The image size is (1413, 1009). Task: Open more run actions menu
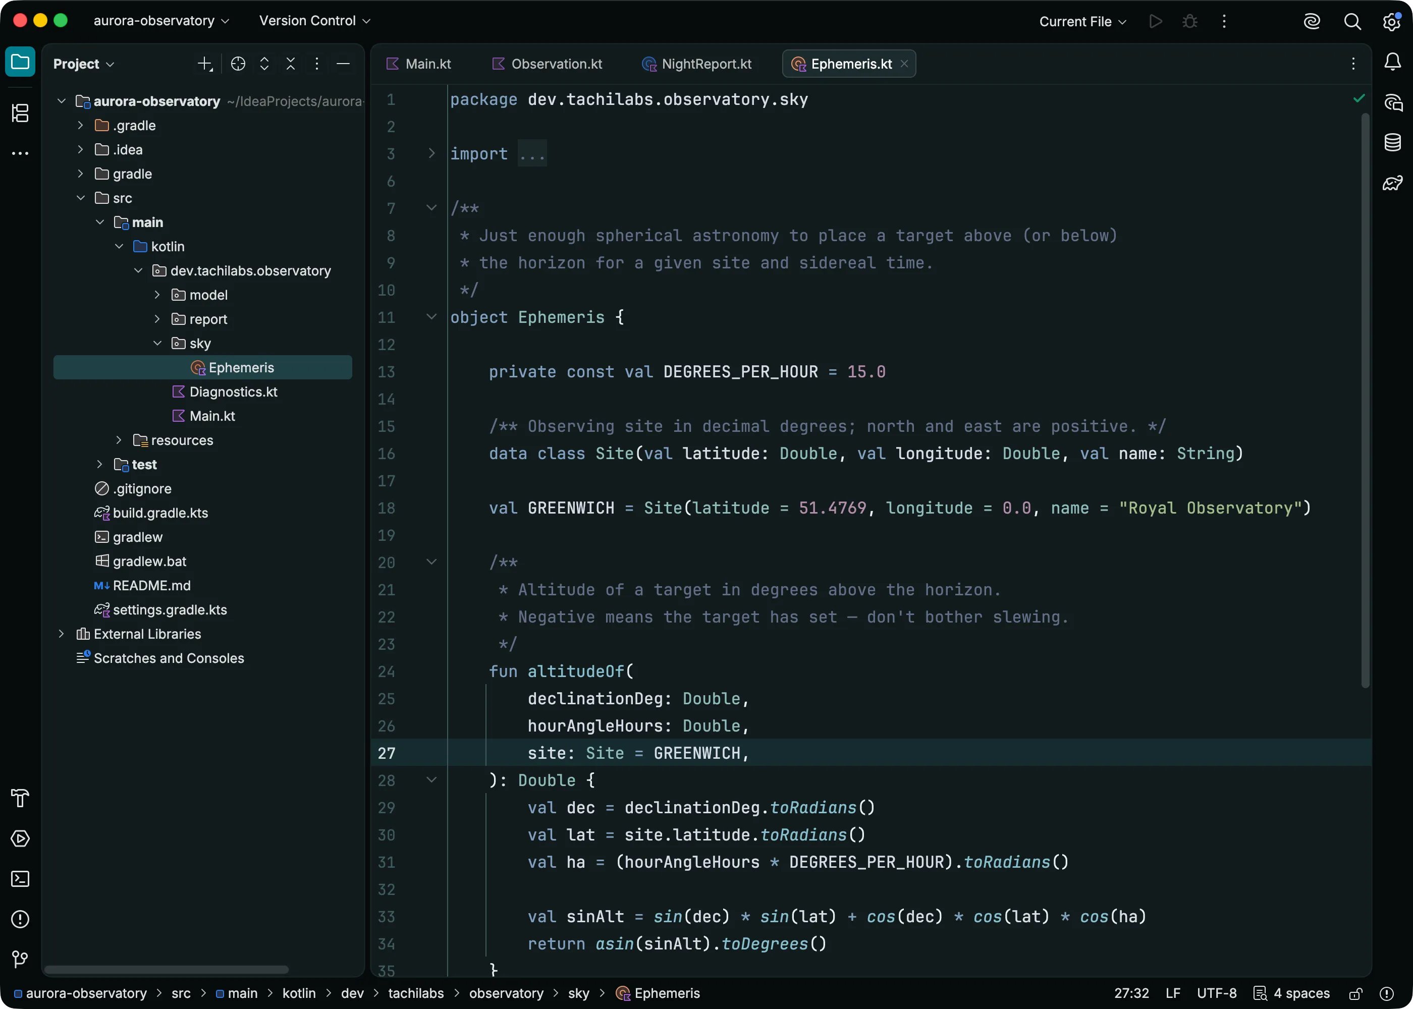pos(1224,21)
